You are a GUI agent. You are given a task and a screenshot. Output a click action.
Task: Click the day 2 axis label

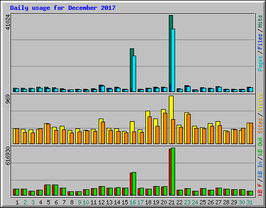pyautogui.click(x=25, y=202)
